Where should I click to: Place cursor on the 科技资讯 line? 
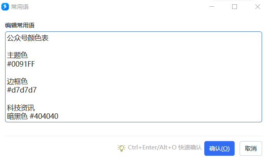[21, 108]
